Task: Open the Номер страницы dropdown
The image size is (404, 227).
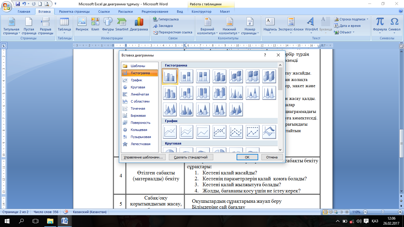Action: pyautogui.click(x=250, y=26)
